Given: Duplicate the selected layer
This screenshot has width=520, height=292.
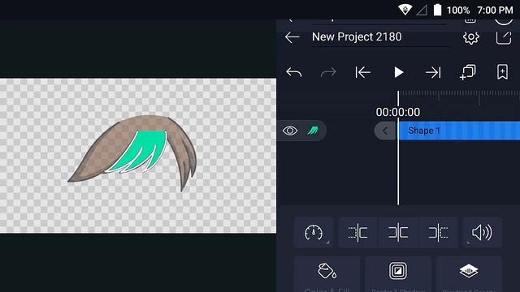Looking at the screenshot, I should coord(468,72).
